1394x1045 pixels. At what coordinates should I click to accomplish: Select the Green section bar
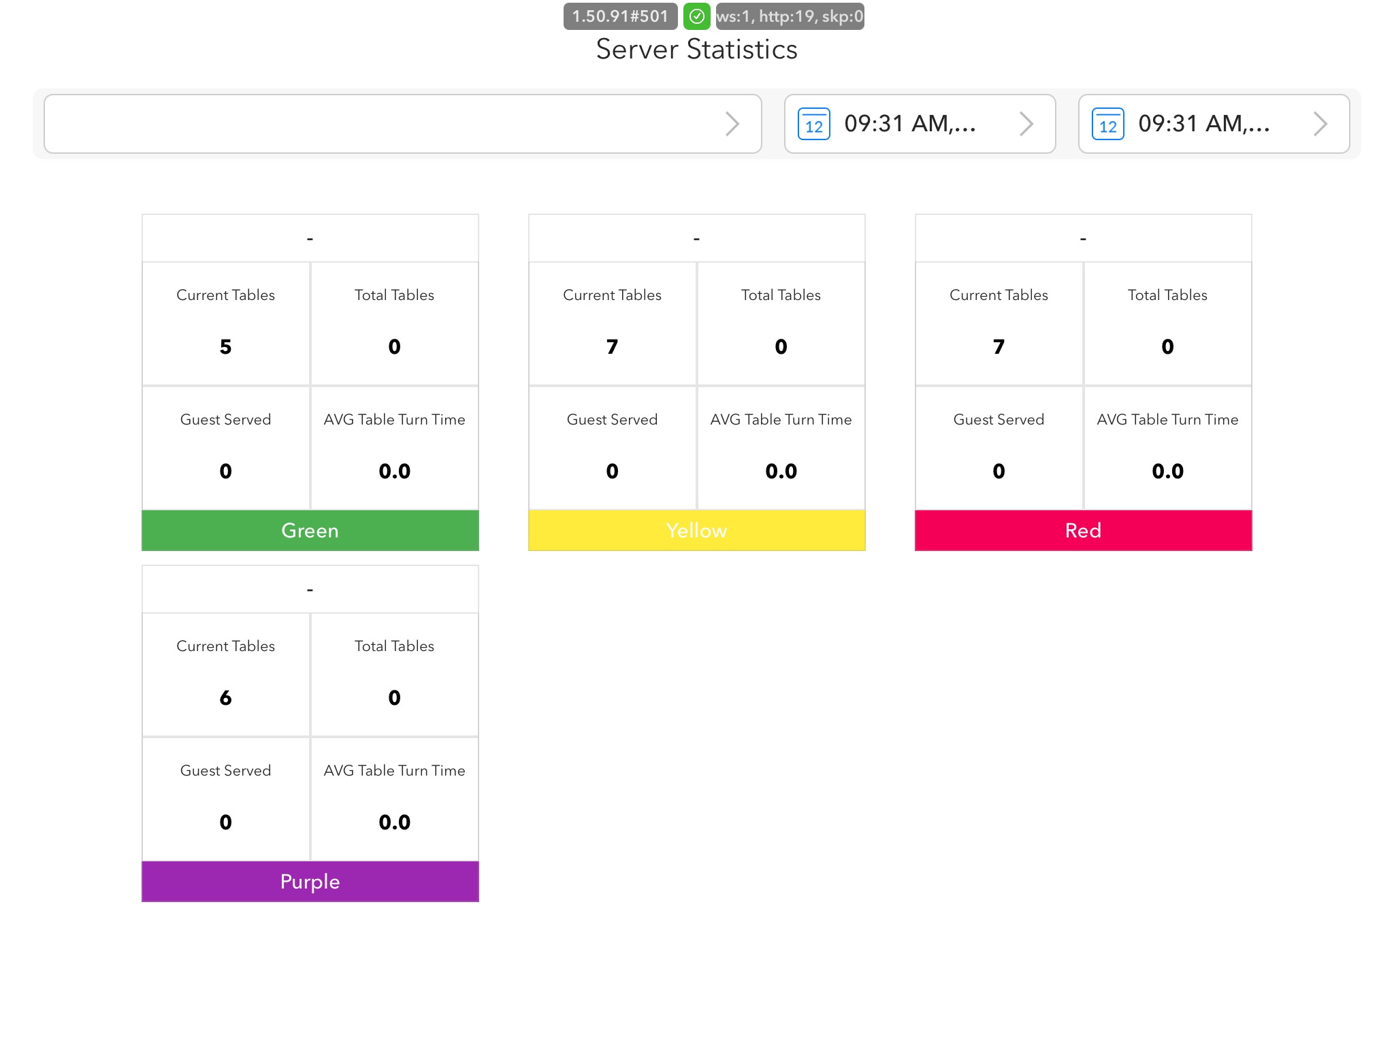[310, 530]
